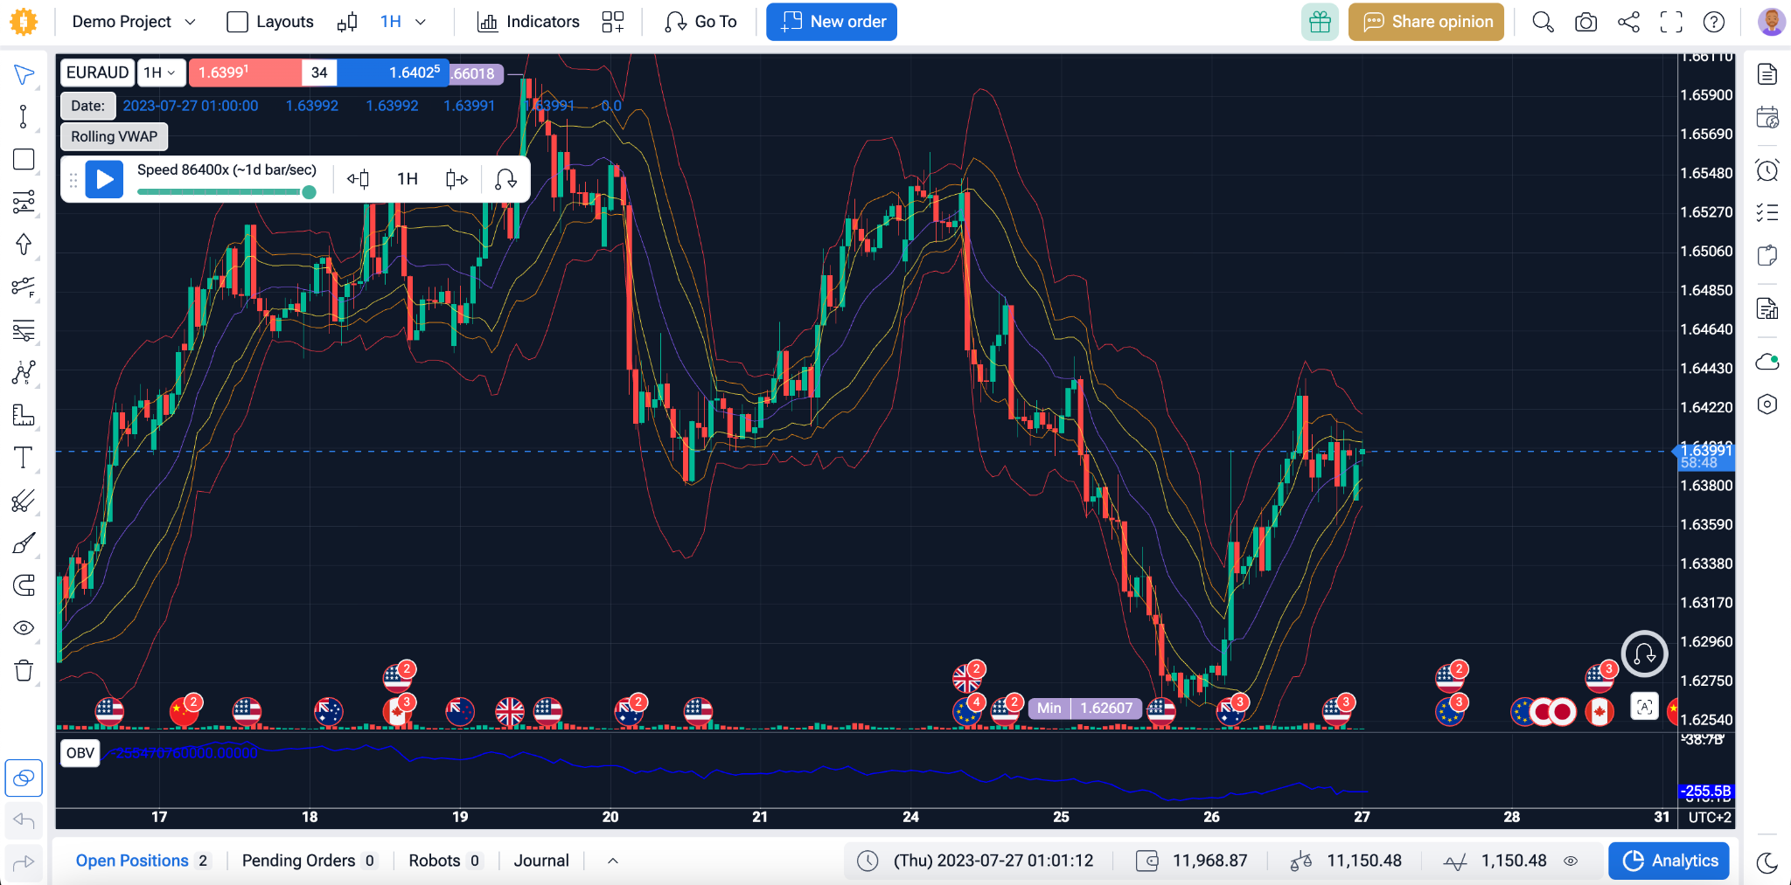This screenshot has height=885, width=1791.
Task: Open the help question mark icon
Action: tap(1714, 22)
